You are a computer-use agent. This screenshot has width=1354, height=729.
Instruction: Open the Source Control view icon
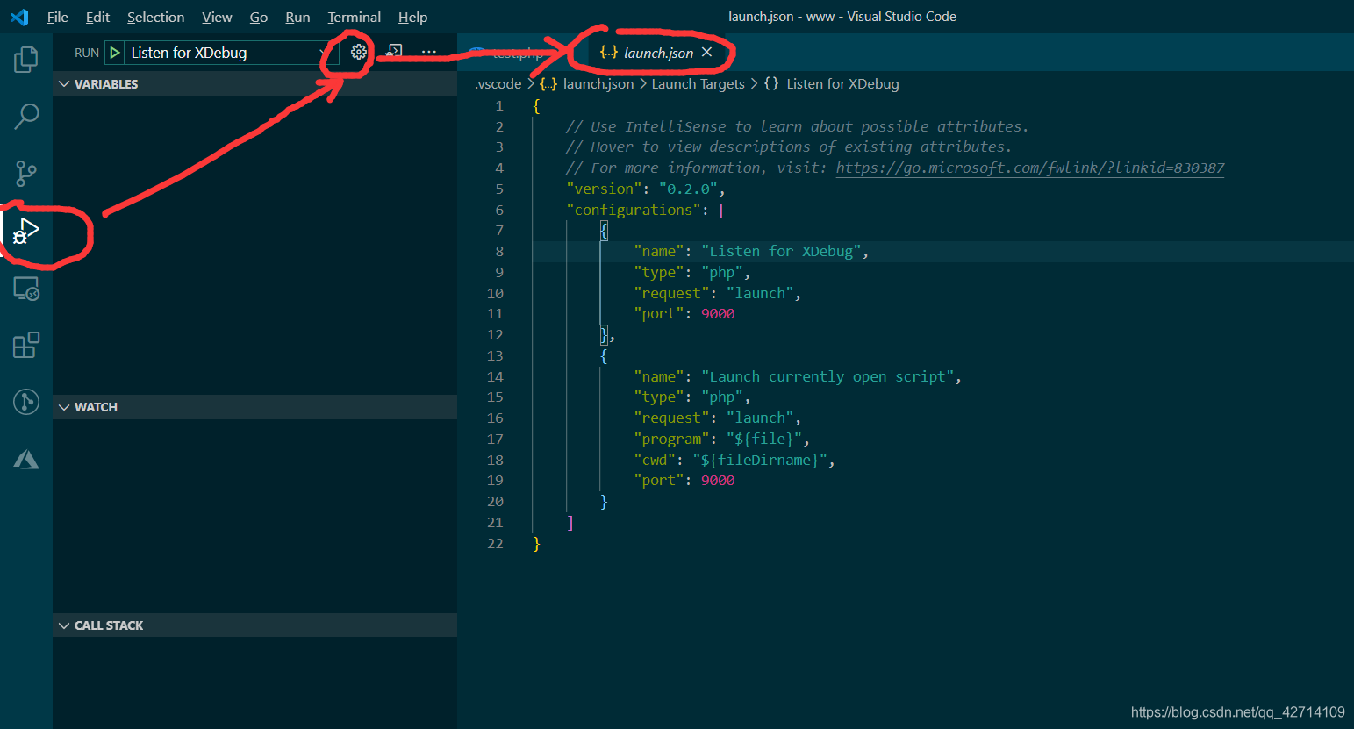[26, 173]
